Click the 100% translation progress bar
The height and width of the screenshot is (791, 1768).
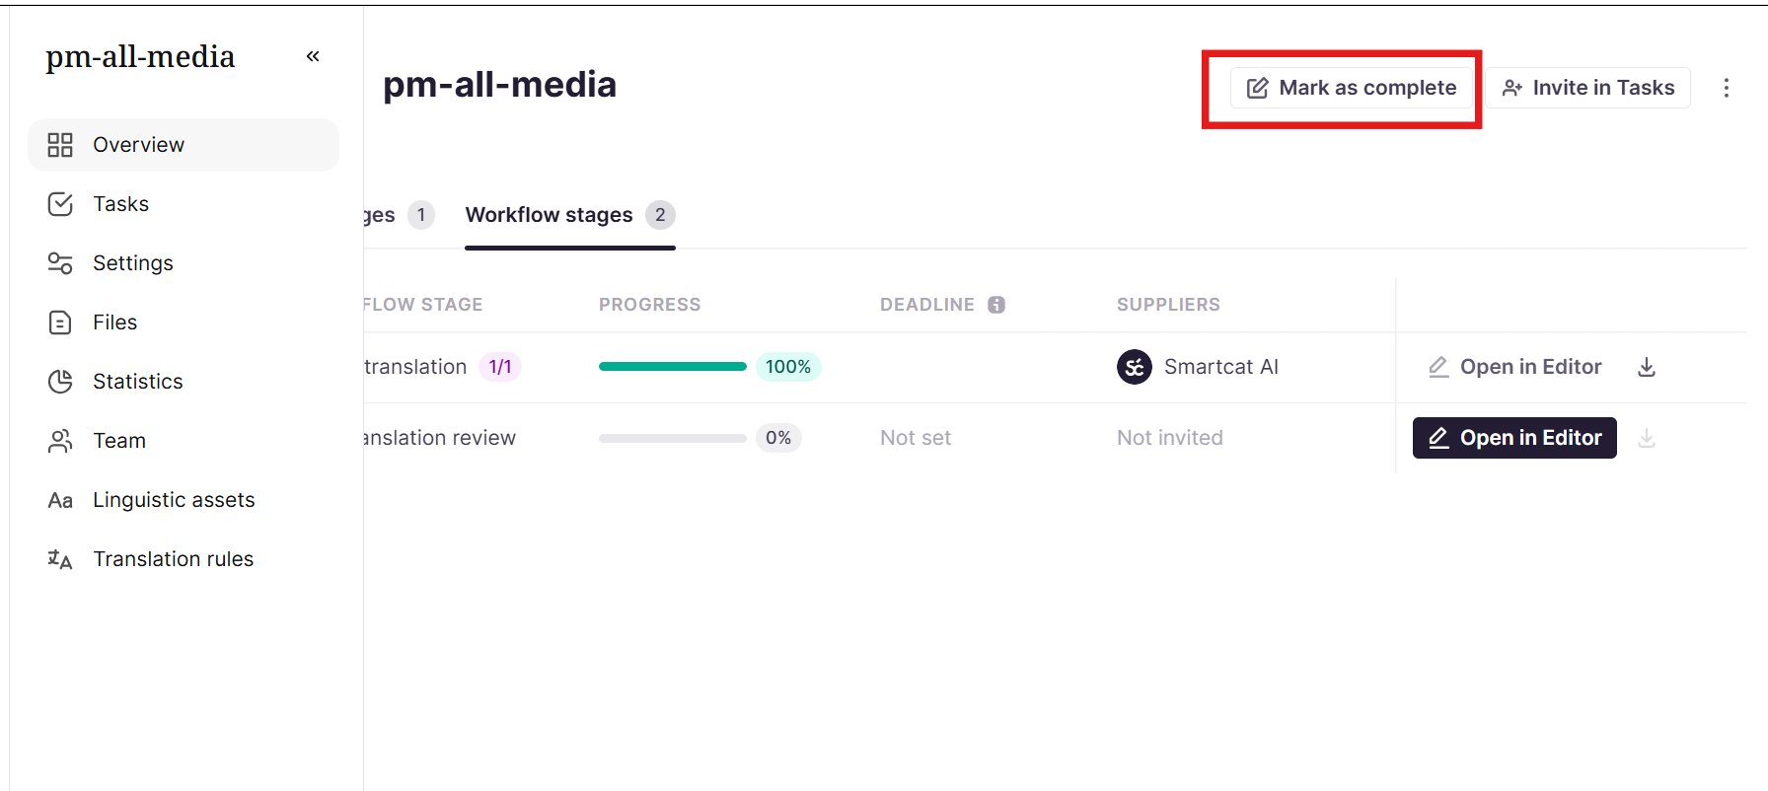click(x=673, y=367)
